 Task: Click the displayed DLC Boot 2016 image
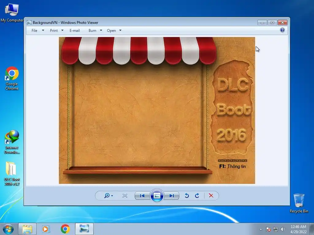point(157,110)
